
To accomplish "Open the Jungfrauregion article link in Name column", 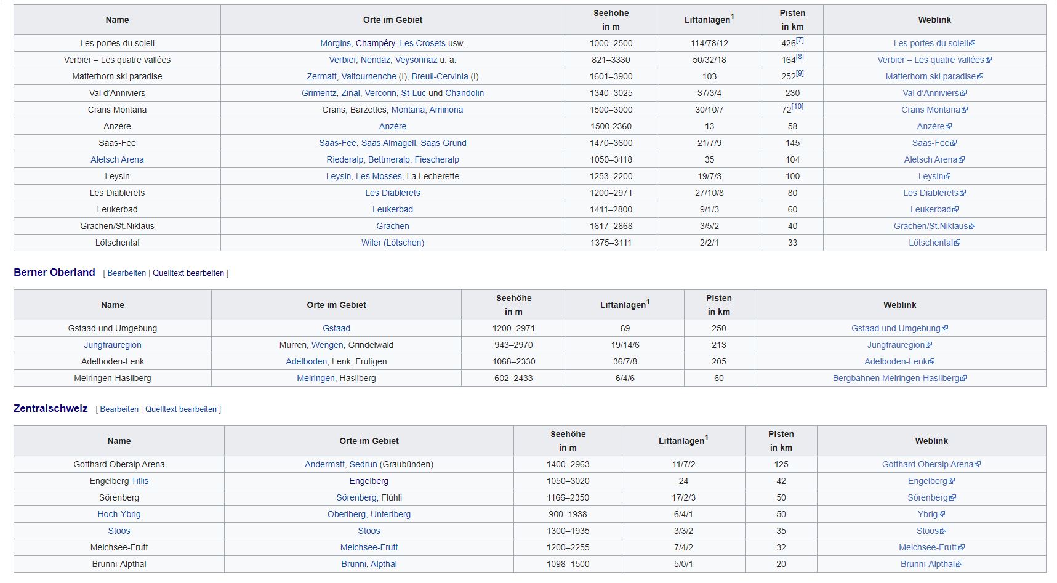I will coord(113,345).
